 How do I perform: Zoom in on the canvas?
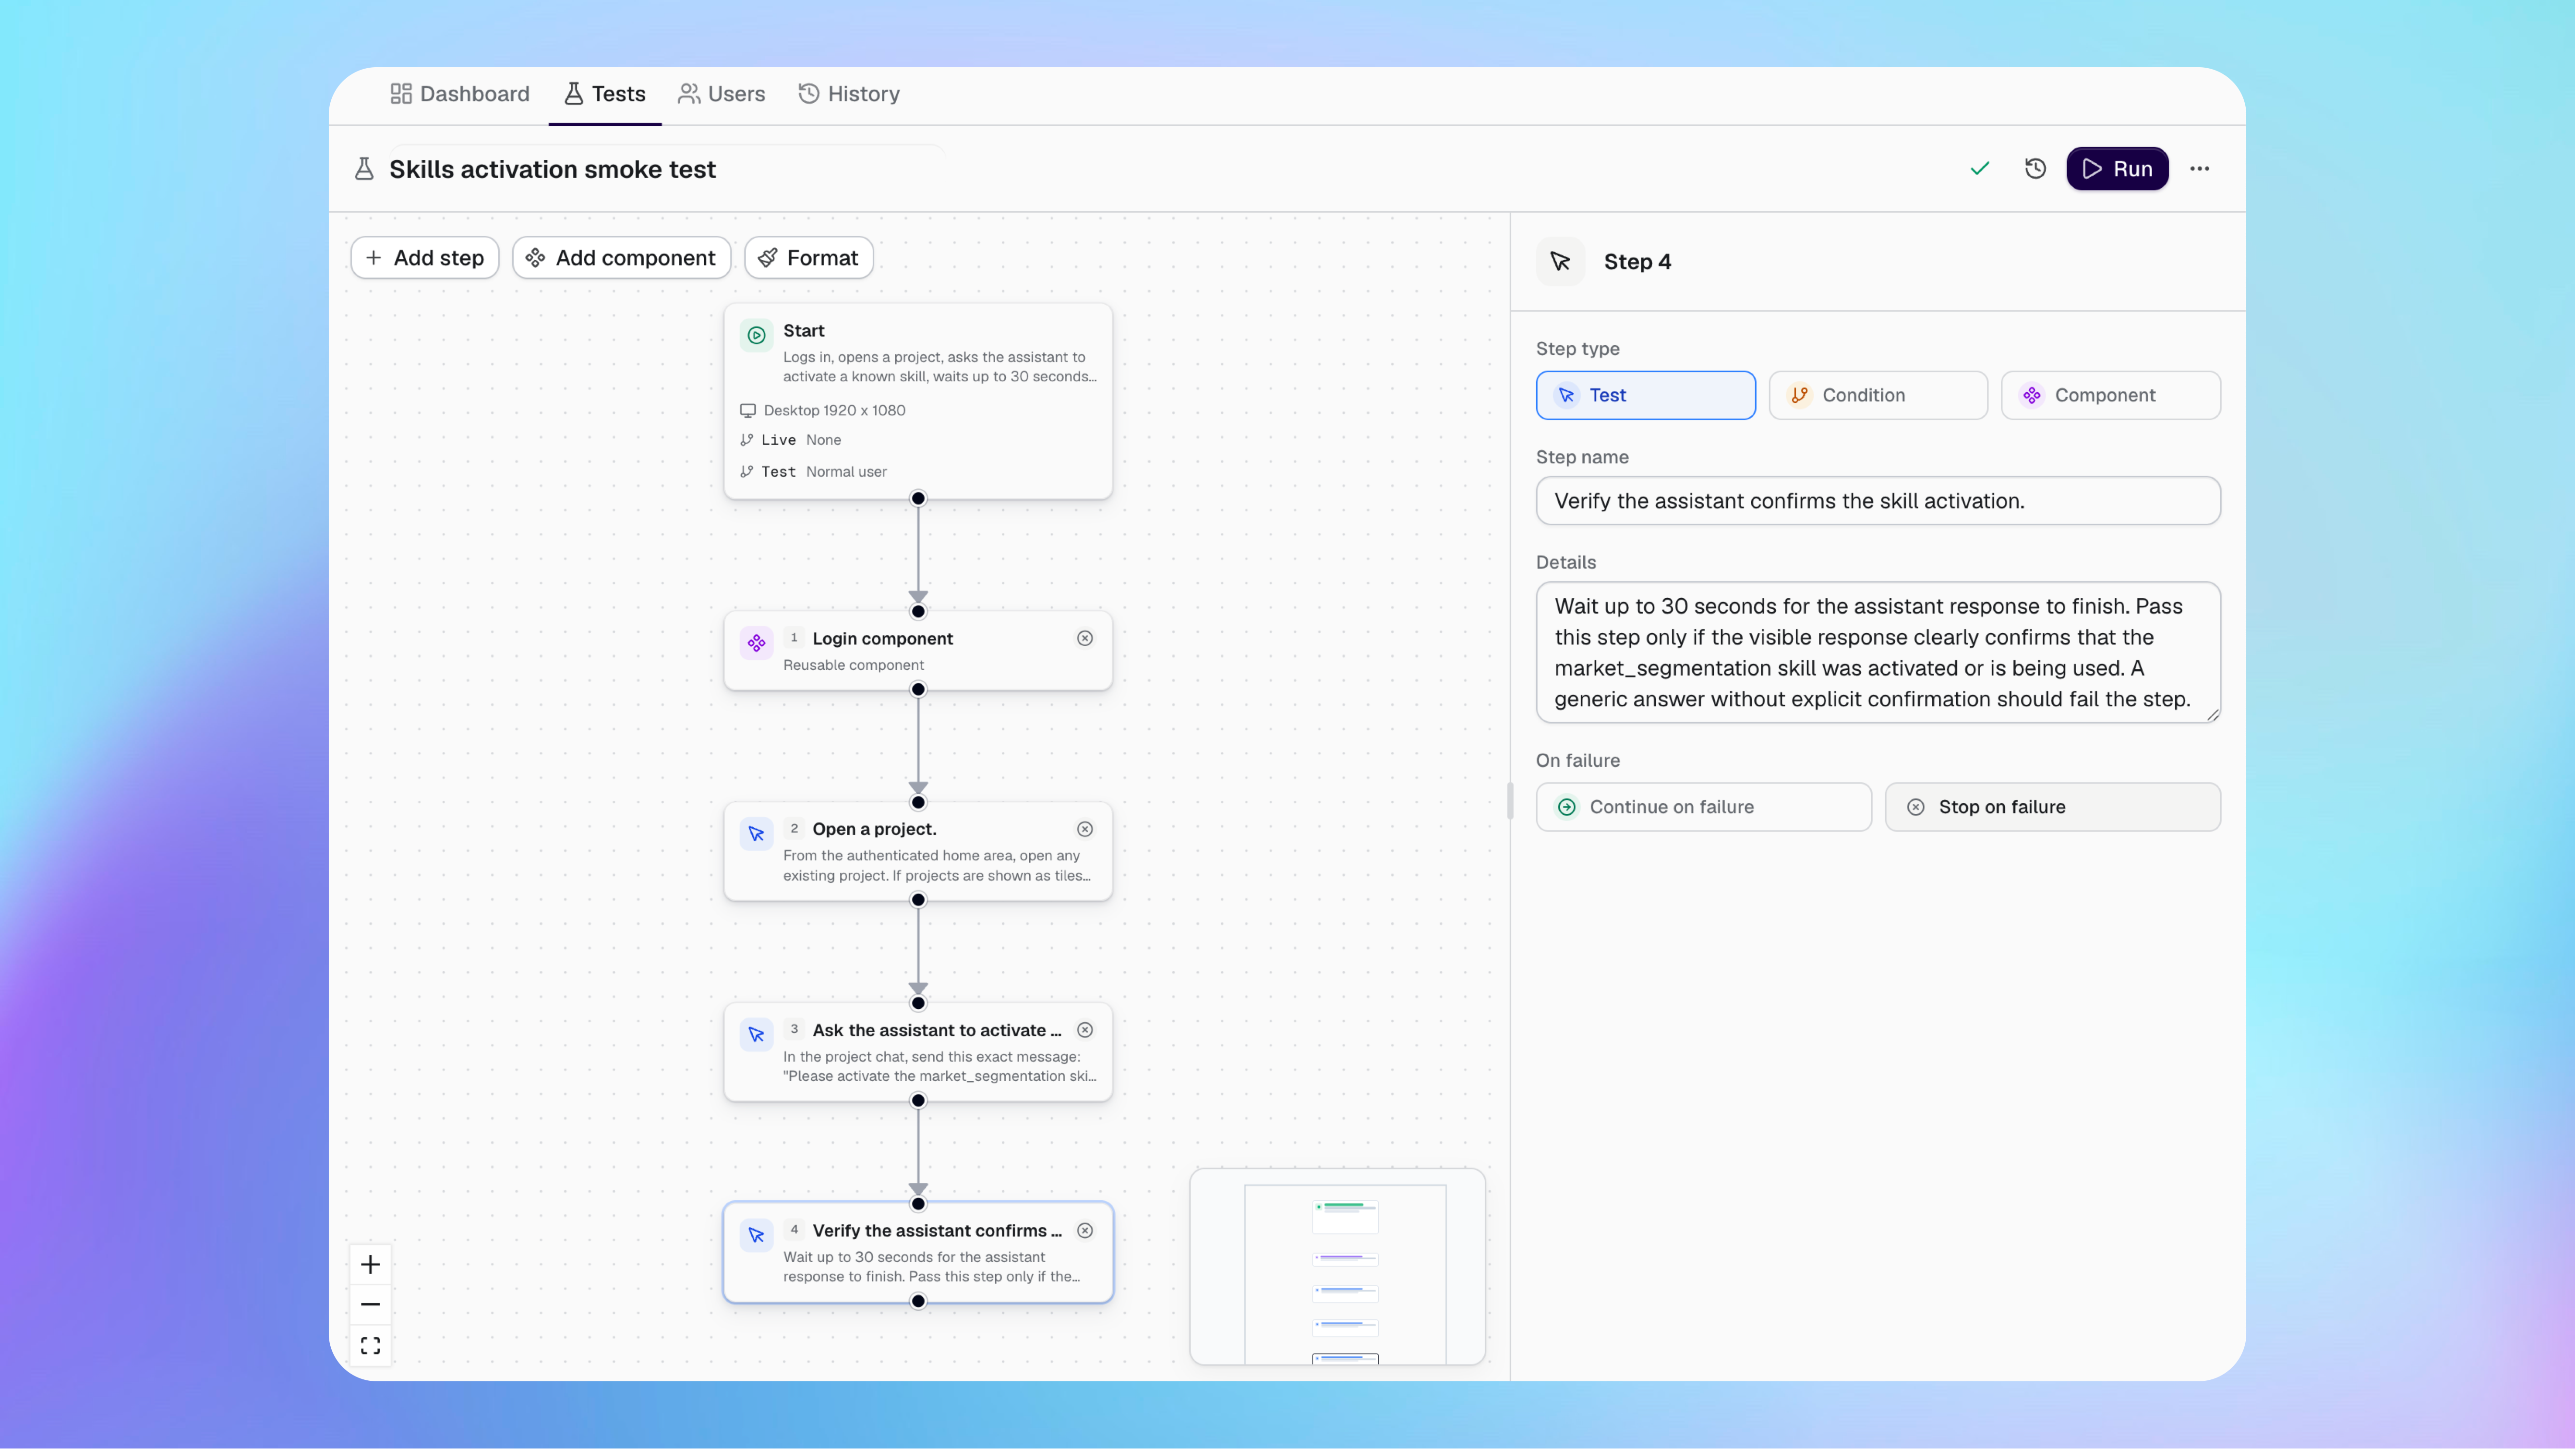[370, 1265]
